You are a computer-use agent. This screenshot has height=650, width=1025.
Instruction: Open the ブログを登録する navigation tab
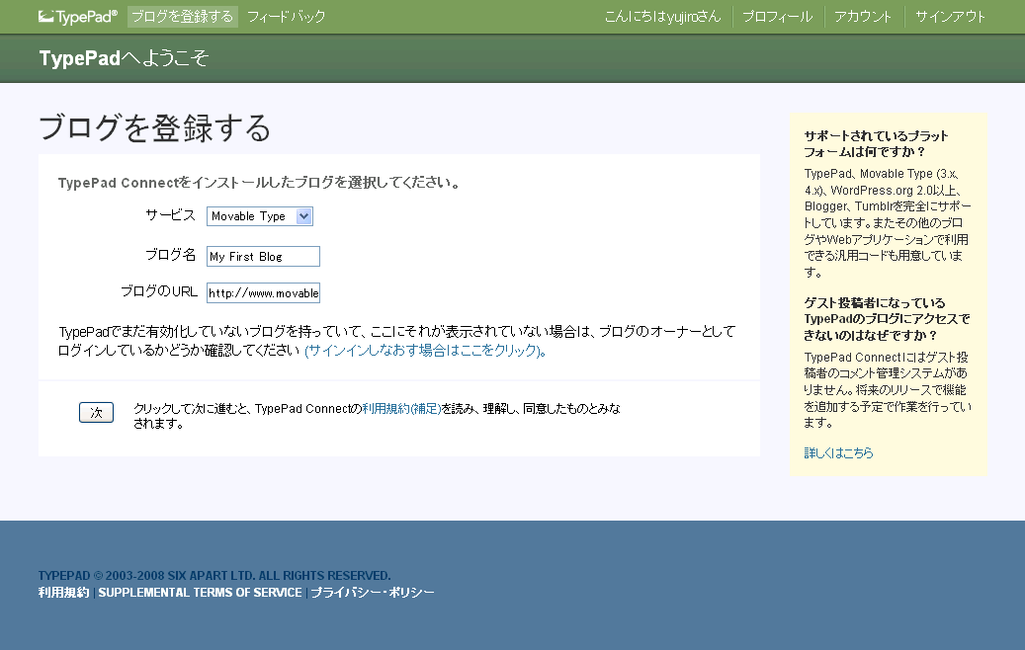tap(182, 16)
